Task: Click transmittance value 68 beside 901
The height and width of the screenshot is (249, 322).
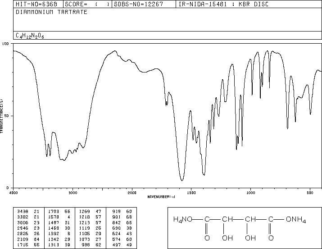Action: 129,217
